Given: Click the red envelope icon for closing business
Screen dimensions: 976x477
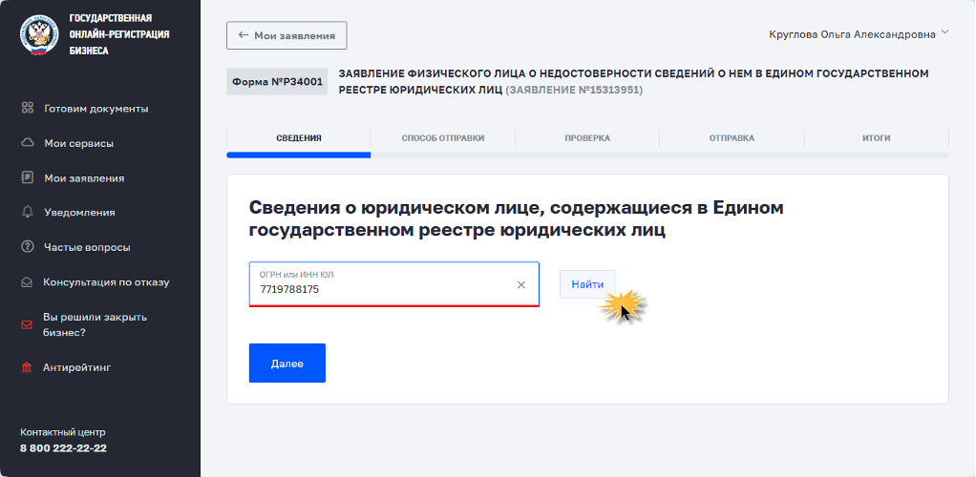Looking at the screenshot, I should [27, 324].
